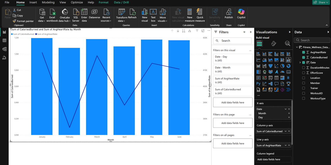Collapse the Visualizations pane
The image size is (331, 165).
point(290,32)
